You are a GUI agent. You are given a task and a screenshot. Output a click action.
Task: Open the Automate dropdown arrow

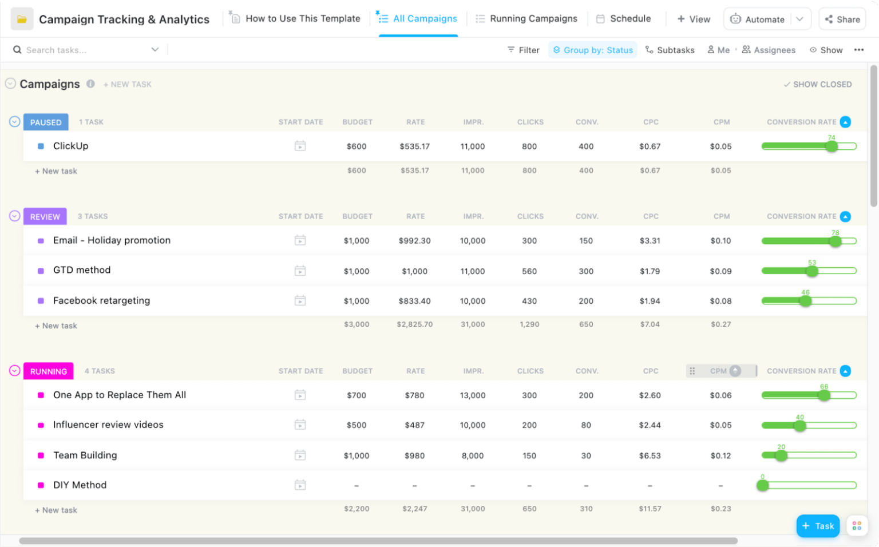tap(801, 18)
